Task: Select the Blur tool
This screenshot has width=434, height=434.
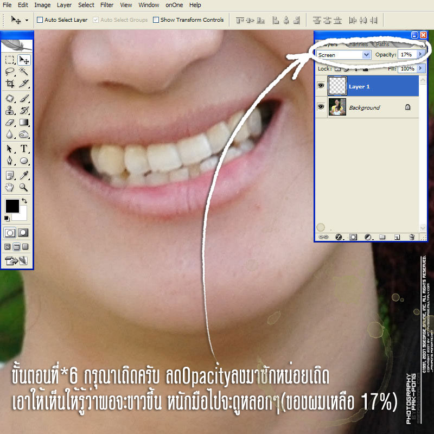Action: 10,134
